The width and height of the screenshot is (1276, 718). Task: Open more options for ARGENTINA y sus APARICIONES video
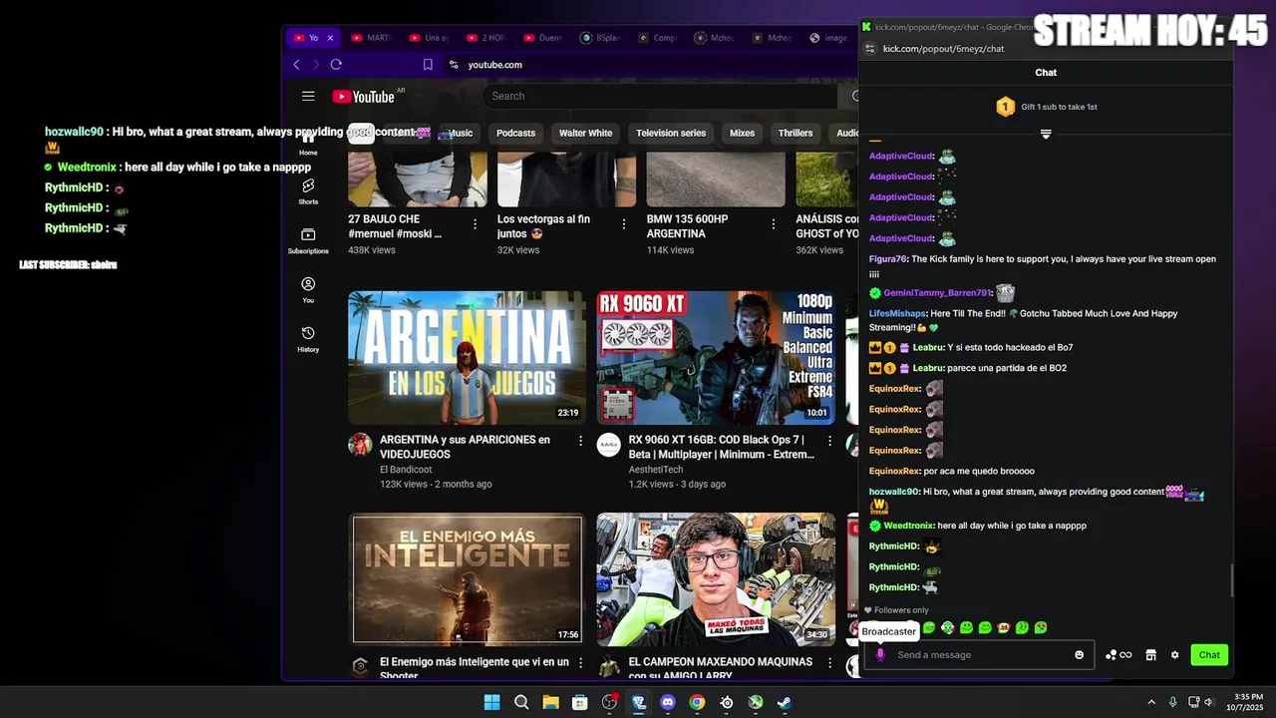[580, 441]
